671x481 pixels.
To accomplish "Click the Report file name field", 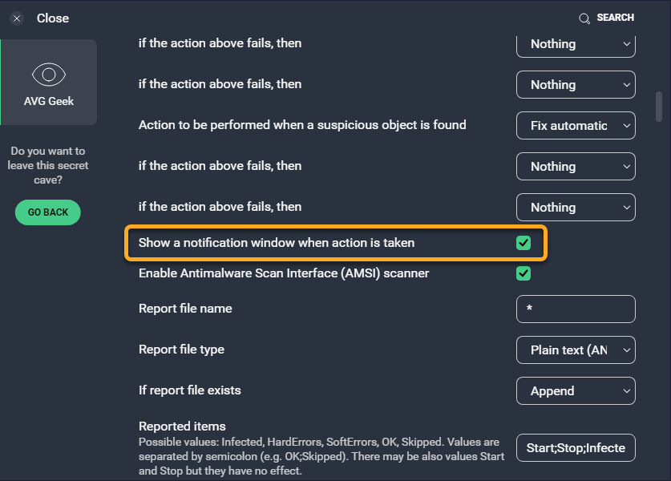I will (x=576, y=309).
